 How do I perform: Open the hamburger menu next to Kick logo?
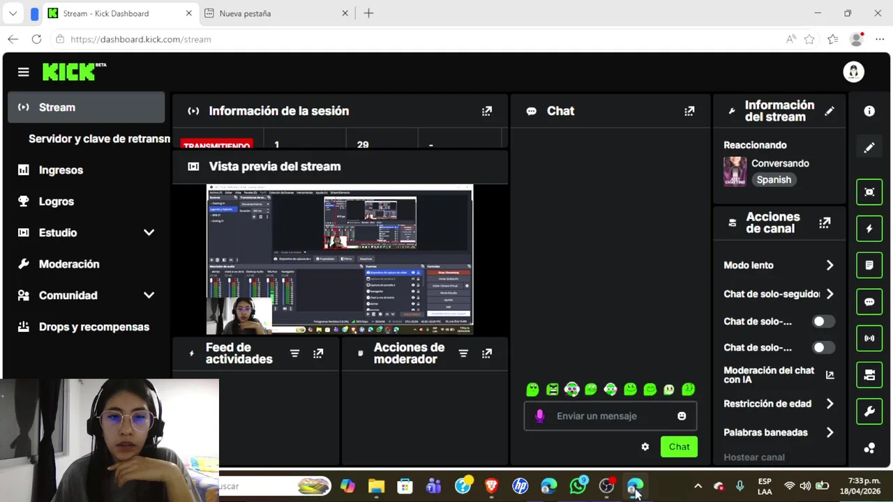click(23, 72)
